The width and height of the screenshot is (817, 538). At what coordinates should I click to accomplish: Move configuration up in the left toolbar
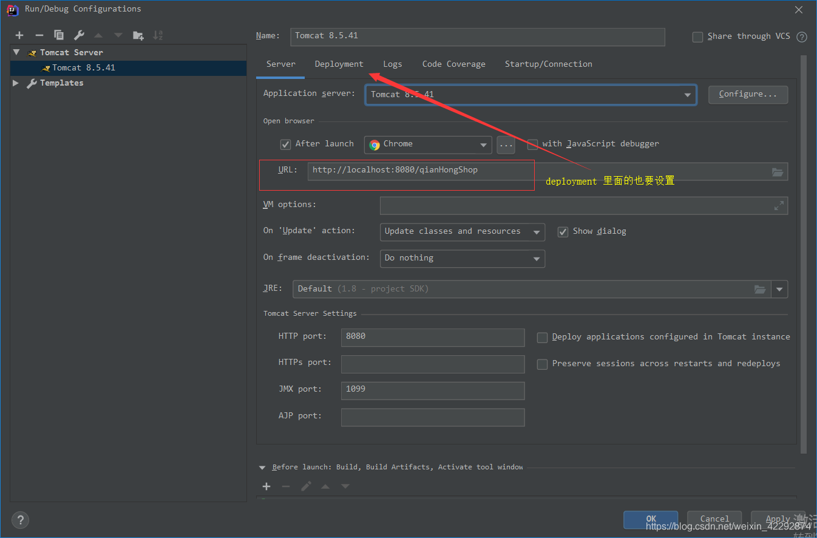click(x=98, y=35)
